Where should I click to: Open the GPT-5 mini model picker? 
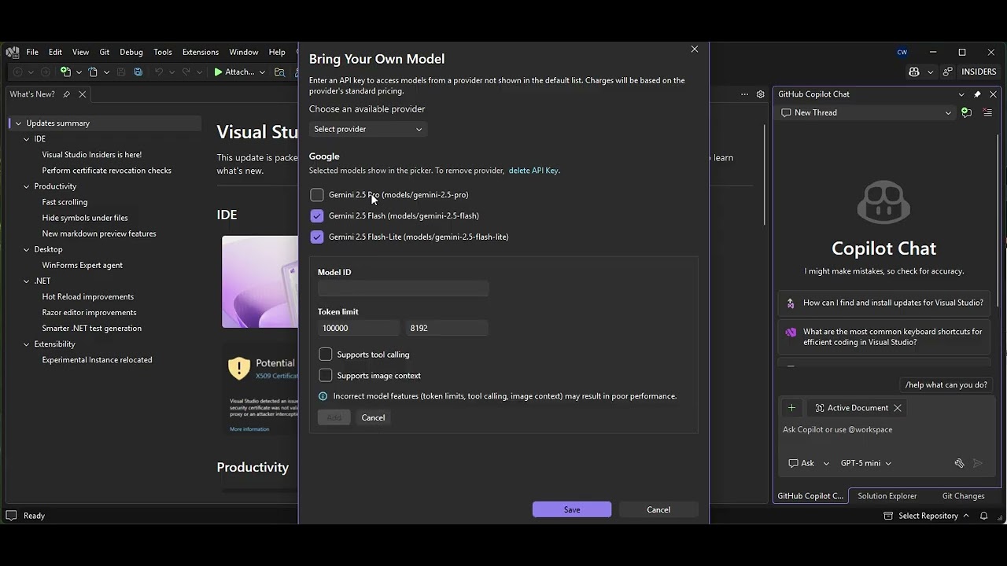tap(865, 463)
